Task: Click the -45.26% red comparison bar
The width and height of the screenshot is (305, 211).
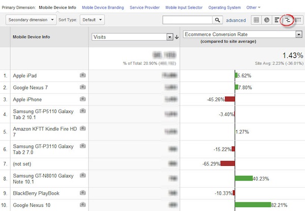Action: [x=230, y=99]
